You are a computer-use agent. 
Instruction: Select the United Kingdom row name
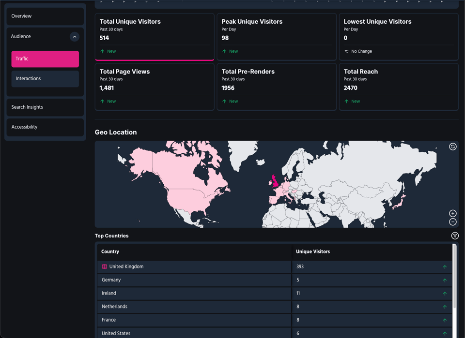pyautogui.click(x=126, y=266)
